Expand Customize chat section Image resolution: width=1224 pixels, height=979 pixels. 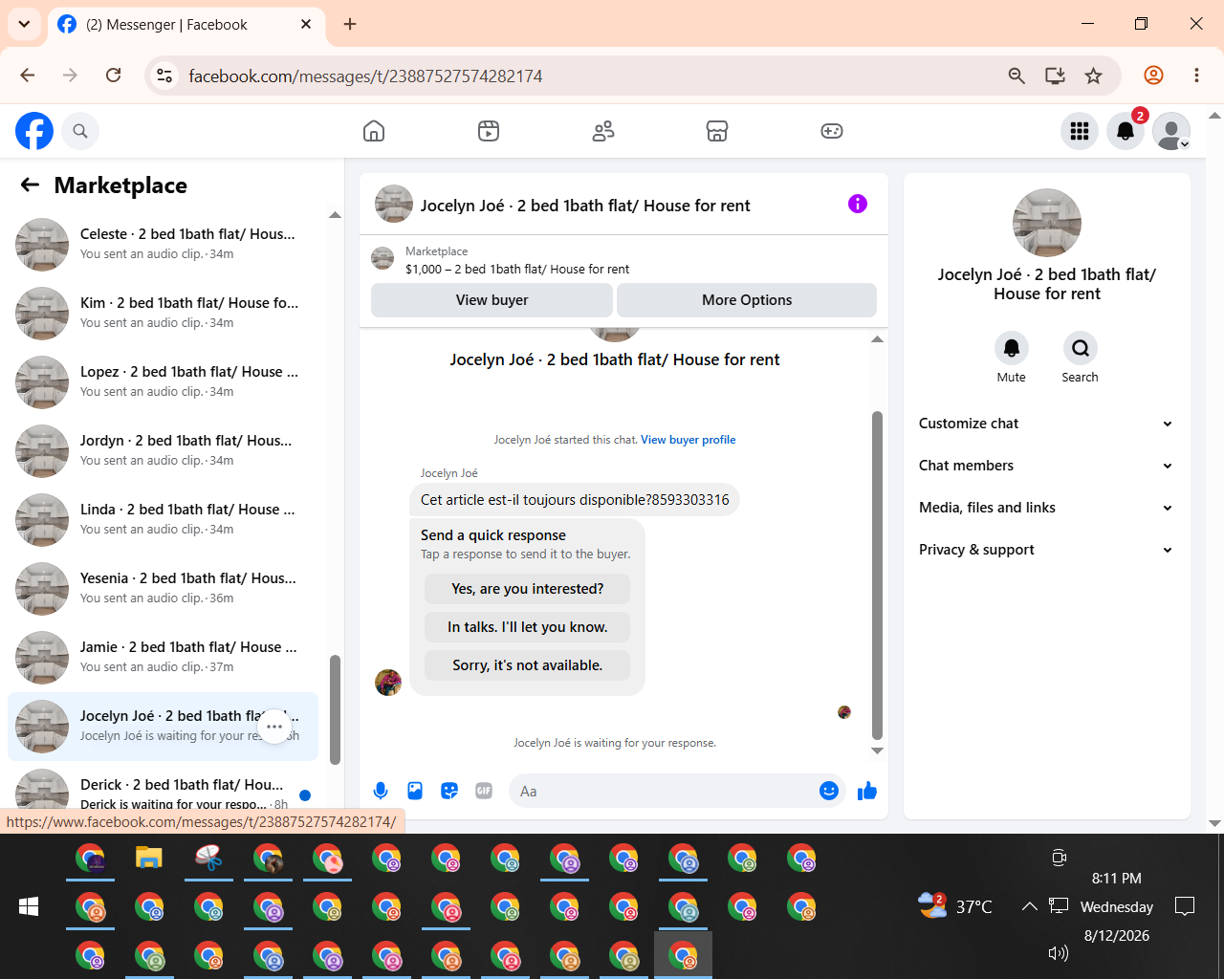(x=1046, y=424)
